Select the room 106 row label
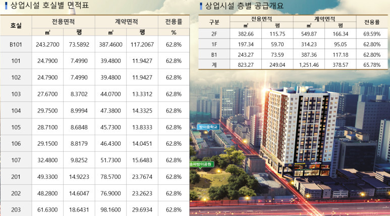This screenshot has height=216, width=390. [16, 144]
